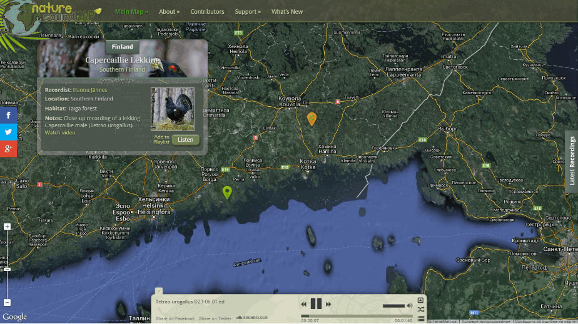Zoom in on the map

pyautogui.click(x=7, y=227)
